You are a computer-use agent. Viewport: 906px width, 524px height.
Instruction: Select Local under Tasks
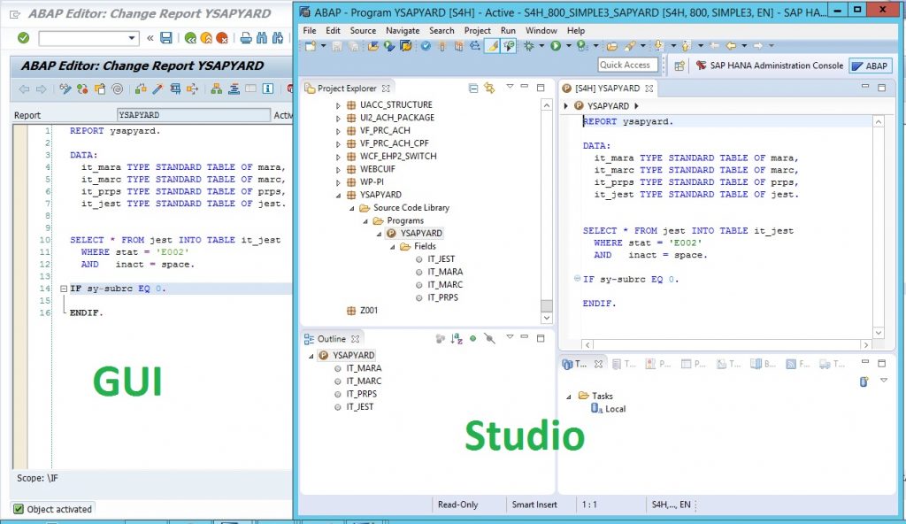pyautogui.click(x=616, y=409)
